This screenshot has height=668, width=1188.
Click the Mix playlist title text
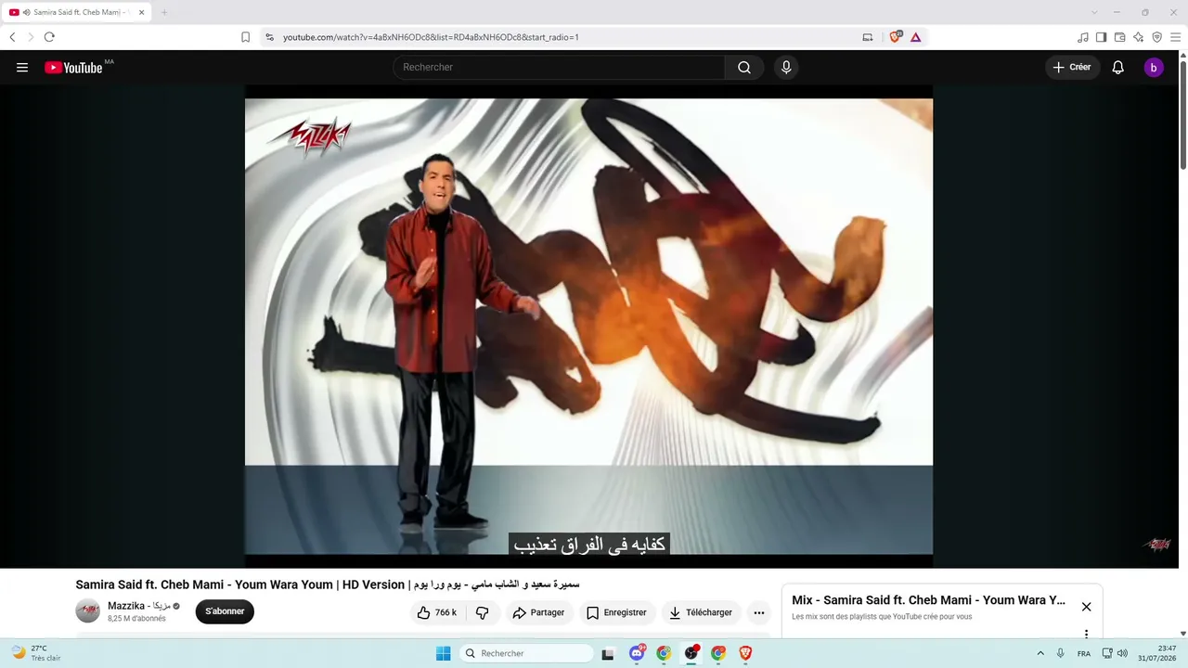pos(928,600)
